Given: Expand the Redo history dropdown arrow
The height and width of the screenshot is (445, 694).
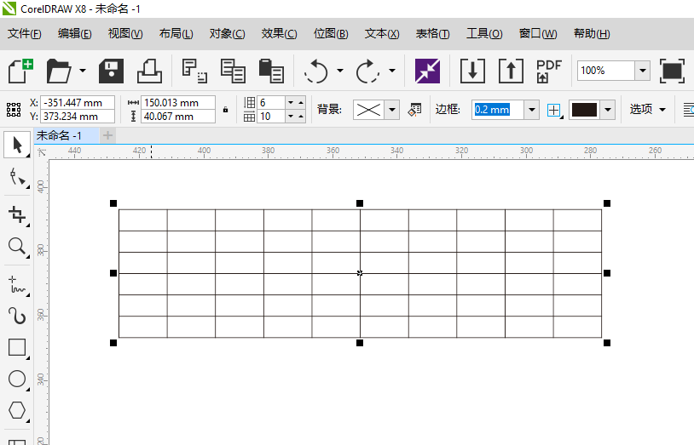Looking at the screenshot, I should tap(392, 71).
